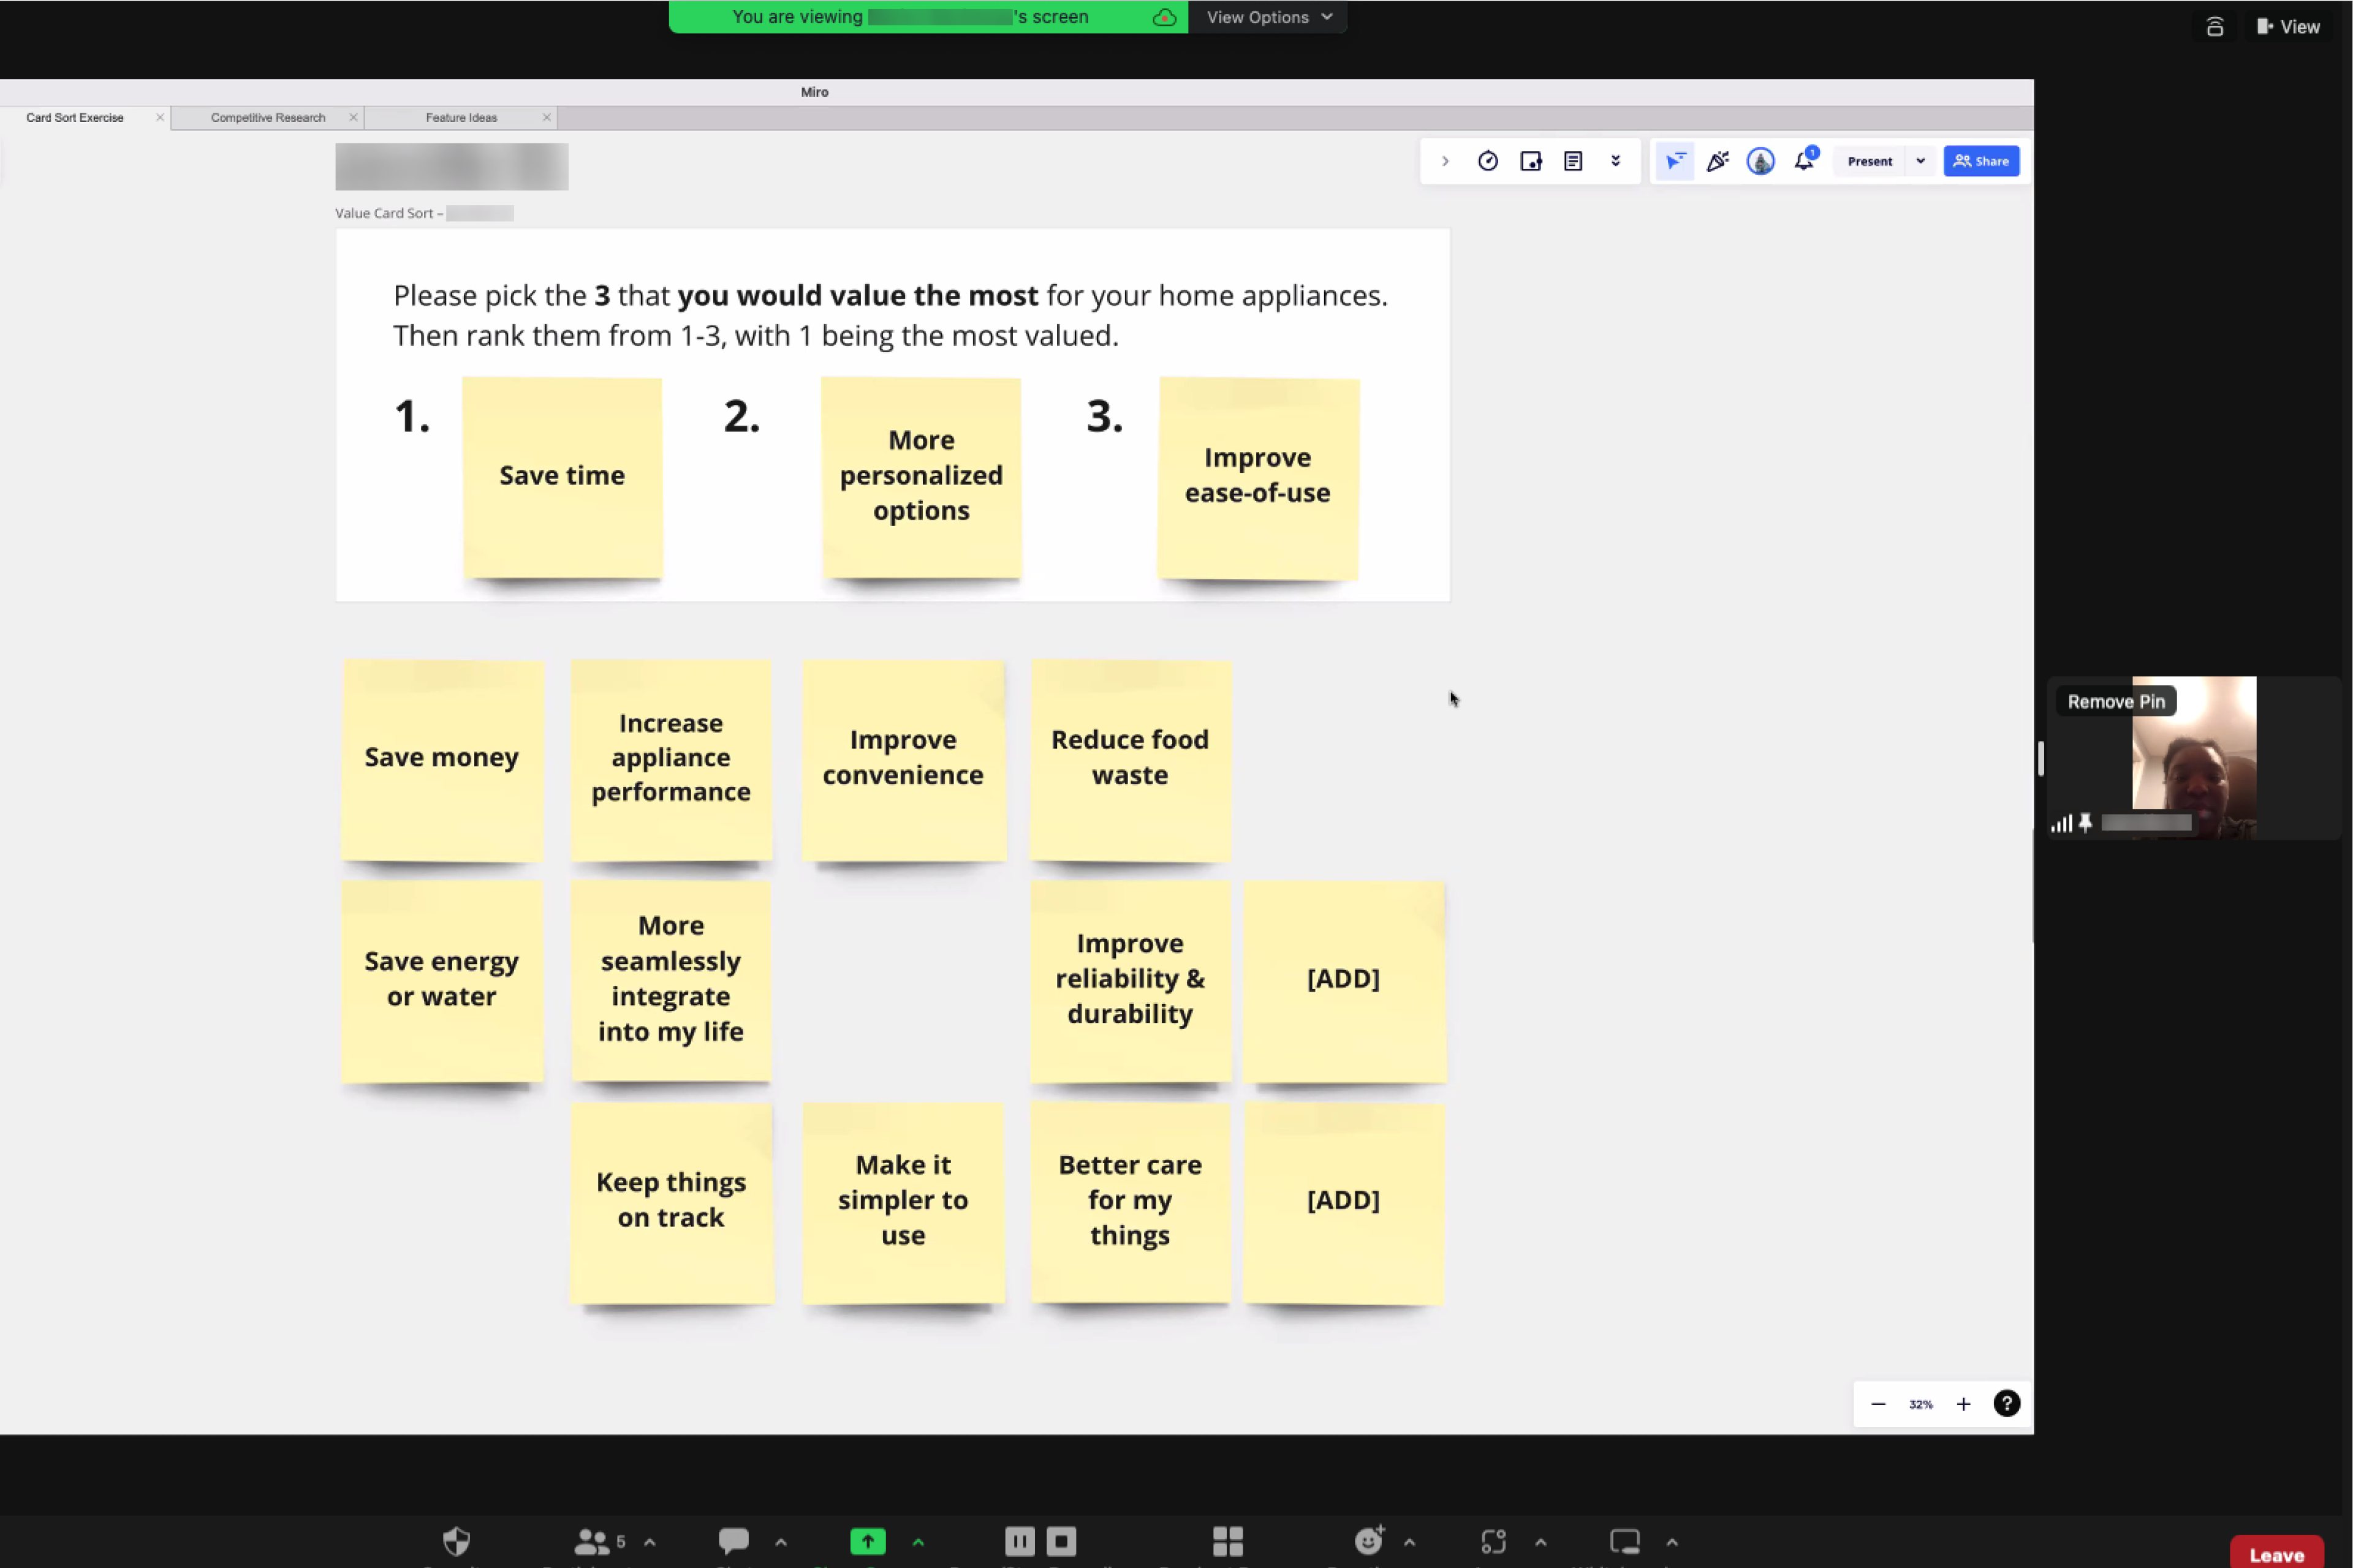Click the Miro reactions party popper icon
Viewport: 2353px width, 1568px height.
pos(1718,161)
